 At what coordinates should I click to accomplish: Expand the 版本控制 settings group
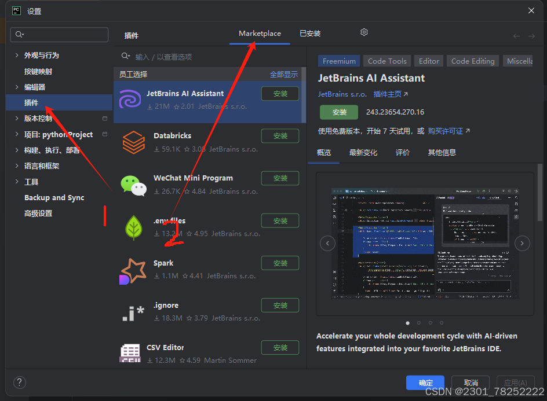coord(17,119)
